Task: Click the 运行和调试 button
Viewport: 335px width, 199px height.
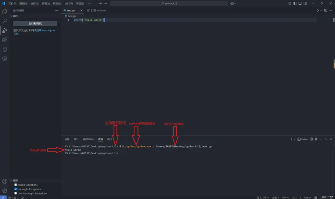Action: [x=35, y=23]
